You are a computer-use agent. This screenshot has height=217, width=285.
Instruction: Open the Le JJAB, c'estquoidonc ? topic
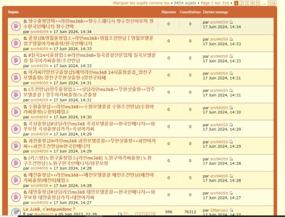(49, 209)
